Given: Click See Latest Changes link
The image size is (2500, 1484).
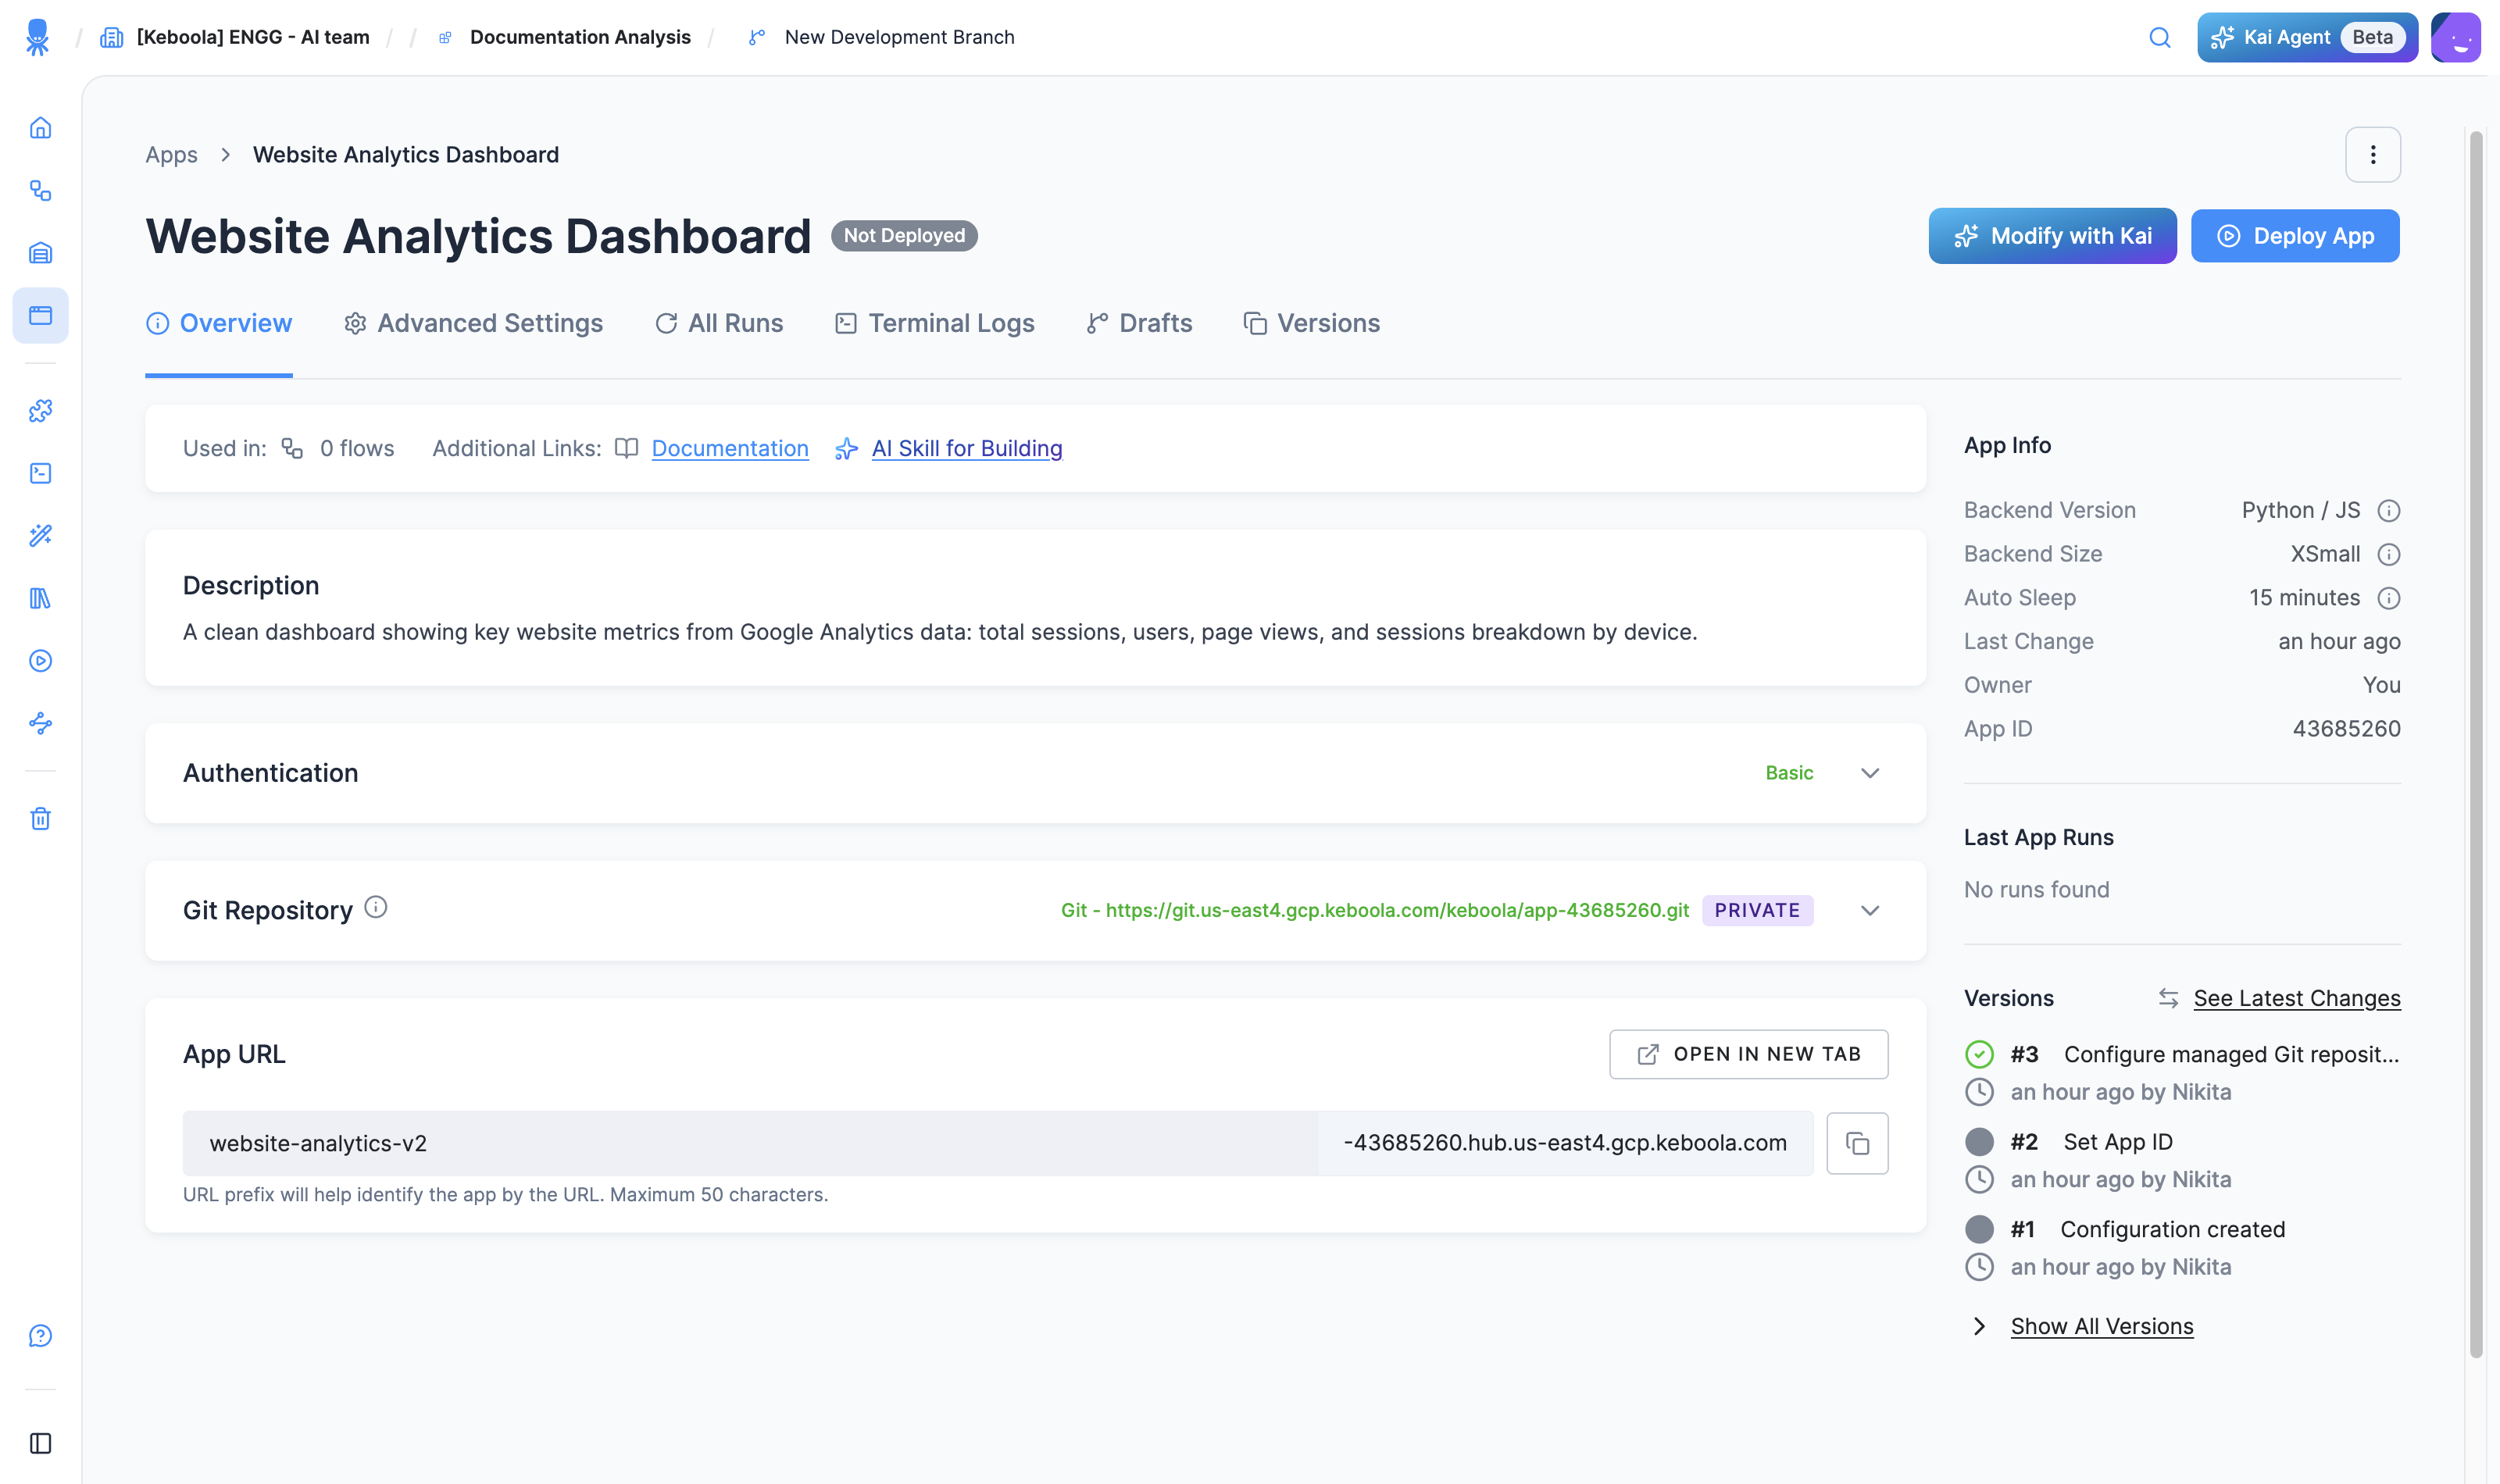Looking at the screenshot, I should (x=2296, y=998).
